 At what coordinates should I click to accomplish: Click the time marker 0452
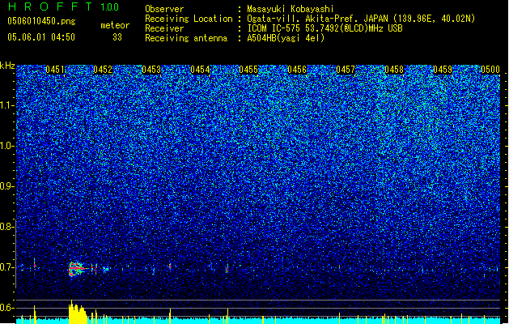pos(103,70)
